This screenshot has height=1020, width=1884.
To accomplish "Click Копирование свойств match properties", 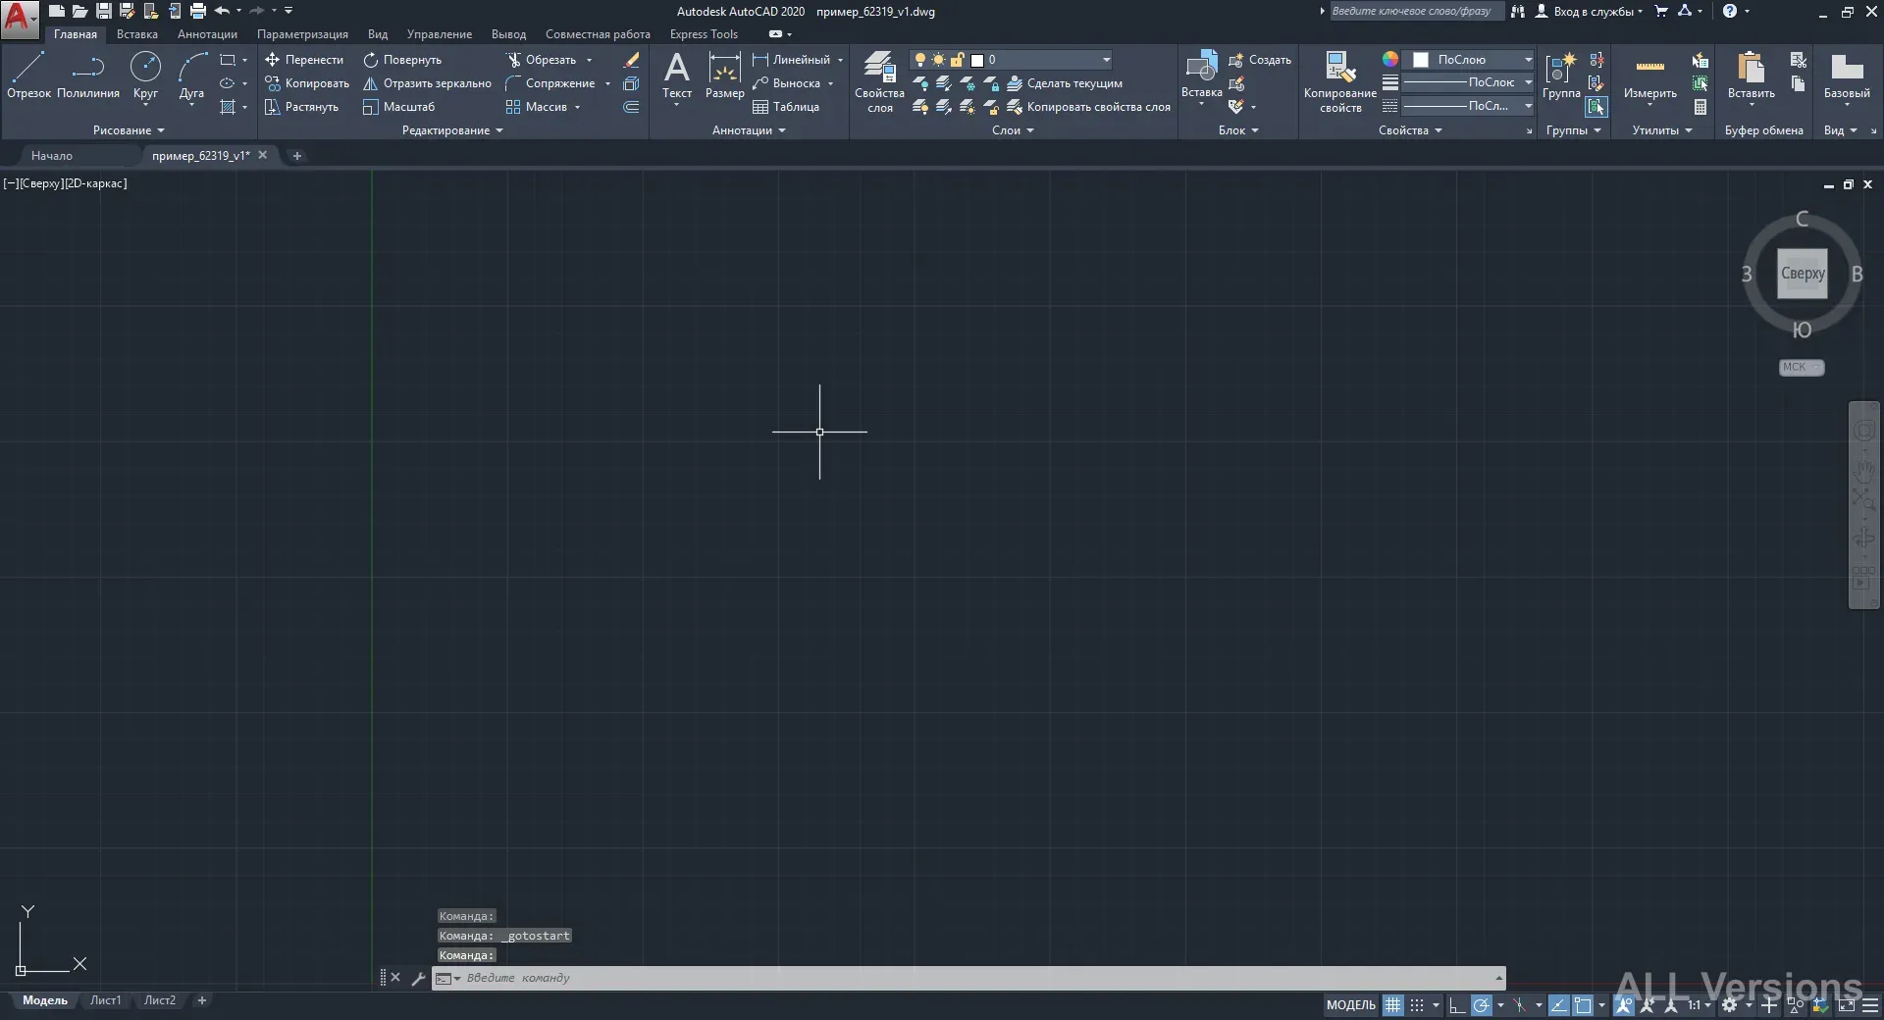I will coord(1340,82).
